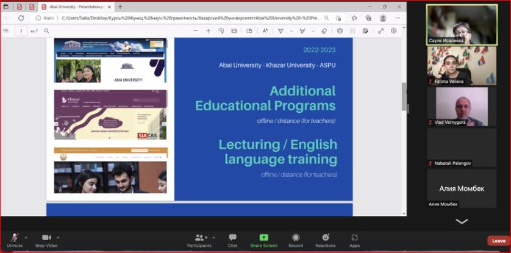Image resolution: width=511 pixels, height=253 pixels.
Task: Start recording the meeting
Action: coord(296,241)
